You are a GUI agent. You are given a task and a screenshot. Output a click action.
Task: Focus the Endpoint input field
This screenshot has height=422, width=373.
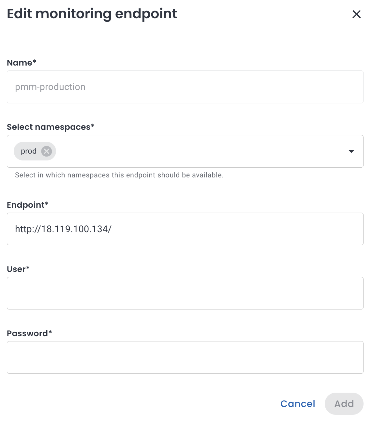tap(228, 229)
